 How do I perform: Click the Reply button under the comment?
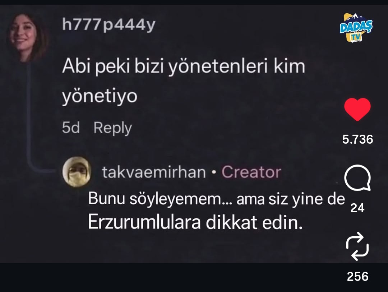point(112,128)
